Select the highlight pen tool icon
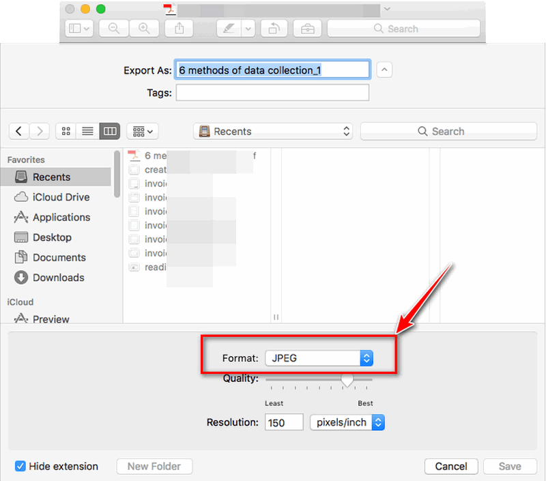Image resolution: width=546 pixels, height=481 pixels. 229,28
